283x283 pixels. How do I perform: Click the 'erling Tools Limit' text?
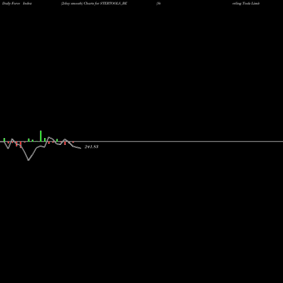pos(246,3)
